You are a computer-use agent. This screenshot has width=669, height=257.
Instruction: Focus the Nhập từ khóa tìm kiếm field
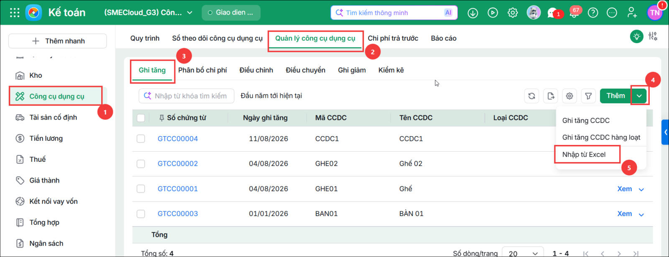click(x=186, y=96)
